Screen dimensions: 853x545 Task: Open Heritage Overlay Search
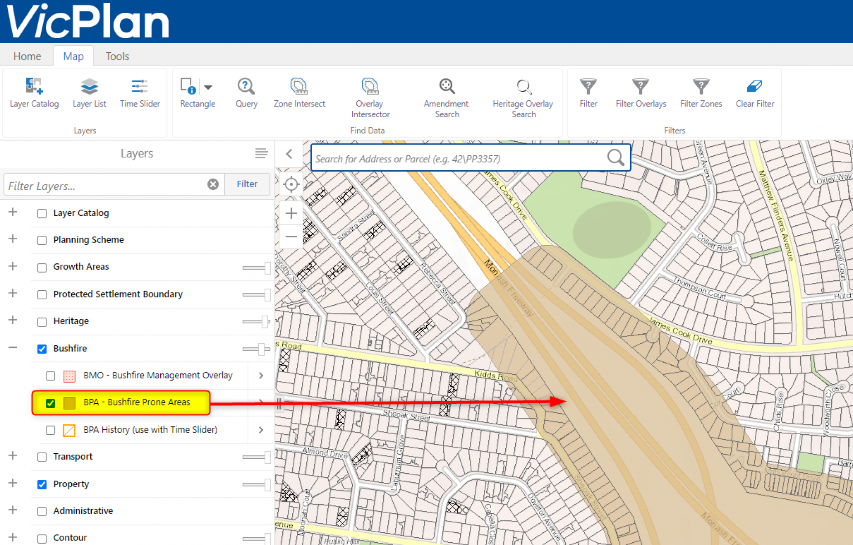pos(523,98)
